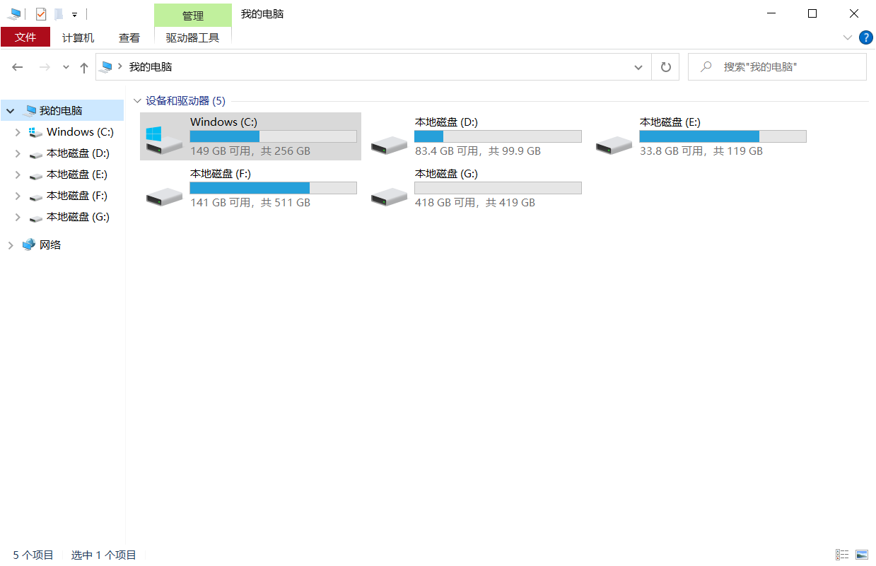This screenshot has height=566, width=876.
Task: Click the blue help question mark icon
Action: [865, 37]
